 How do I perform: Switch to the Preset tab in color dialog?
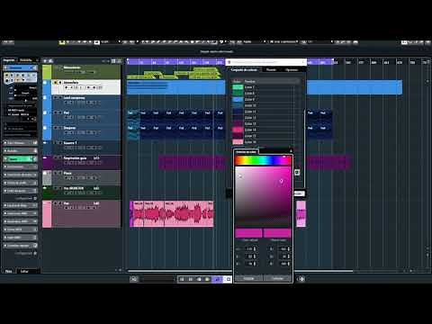tap(271, 70)
